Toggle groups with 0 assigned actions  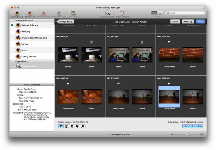click(x=186, y=126)
